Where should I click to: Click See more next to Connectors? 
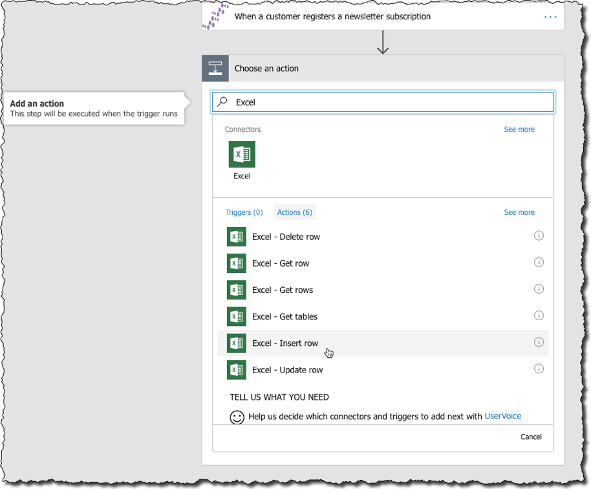[519, 129]
